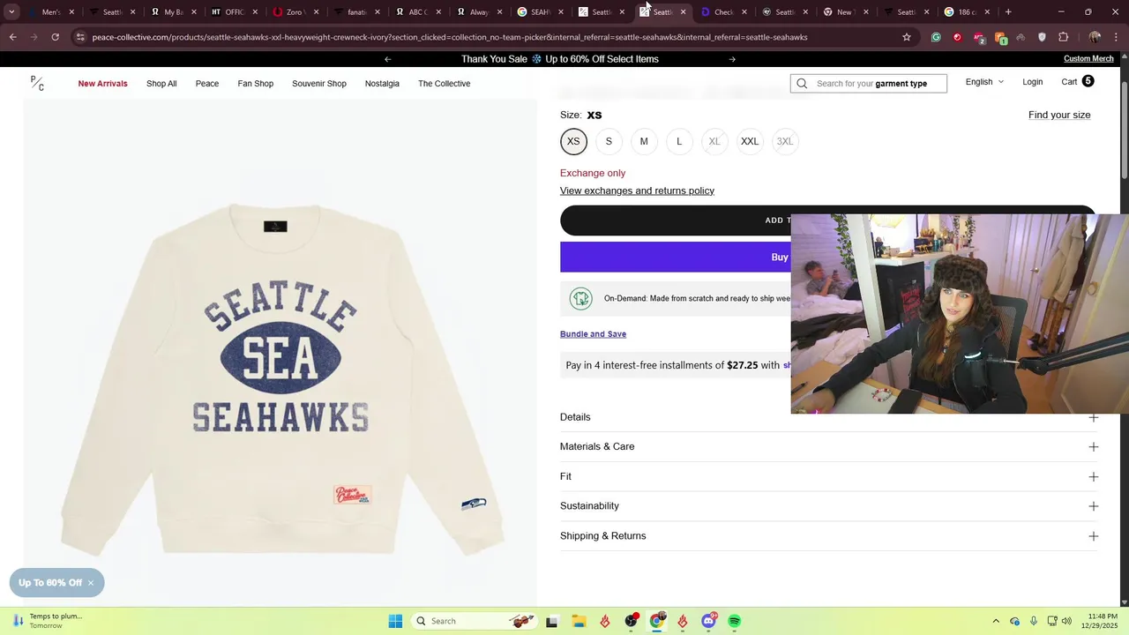1129x635 pixels.
Task: Open Windows Start menu
Action: point(395,621)
